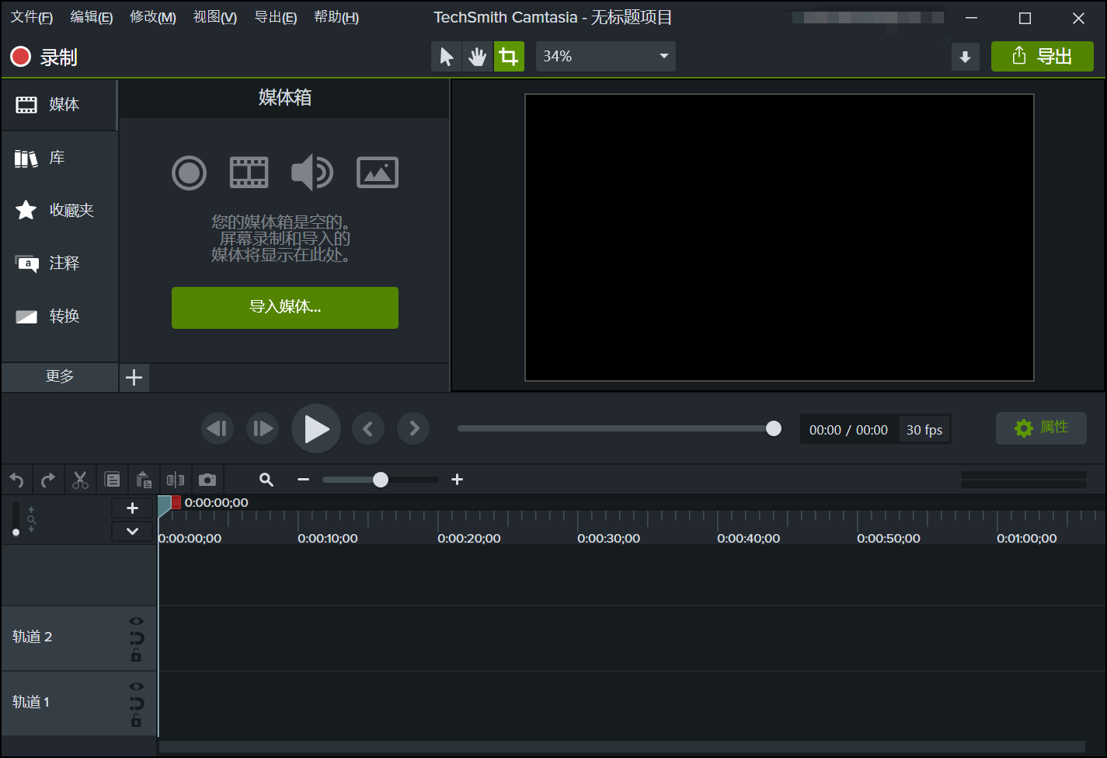Click the undo arrow icon

17,480
